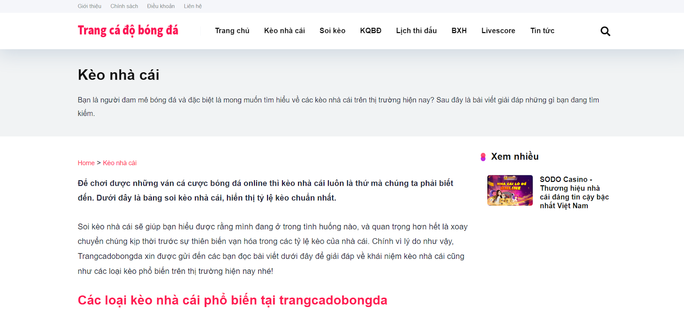
Task: View the BXH standings page
Action: (459, 31)
